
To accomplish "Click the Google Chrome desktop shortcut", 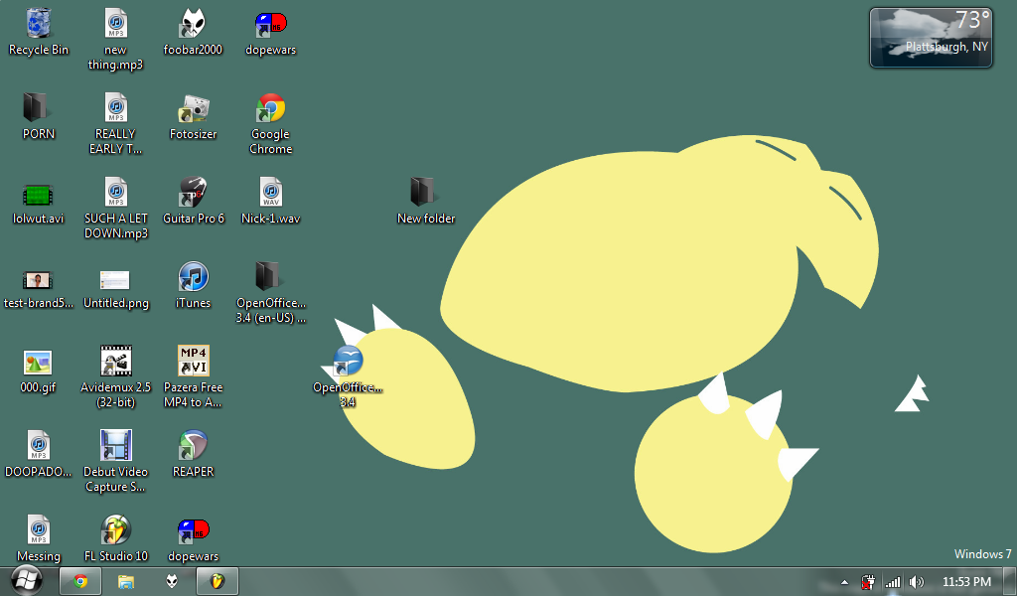I will pyautogui.click(x=270, y=108).
